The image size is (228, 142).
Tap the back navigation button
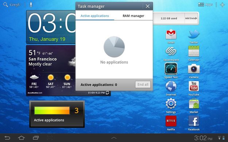(7, 138)
